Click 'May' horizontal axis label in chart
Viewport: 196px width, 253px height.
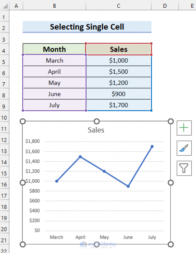pyautogui.click(x=104, y=237)
